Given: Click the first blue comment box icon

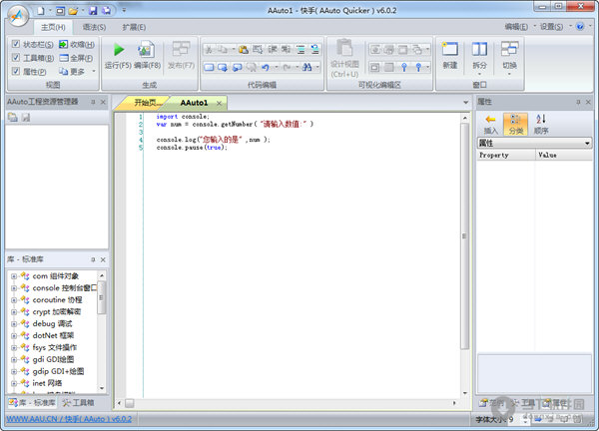Looking at the screenshot, I should [209, 67].
